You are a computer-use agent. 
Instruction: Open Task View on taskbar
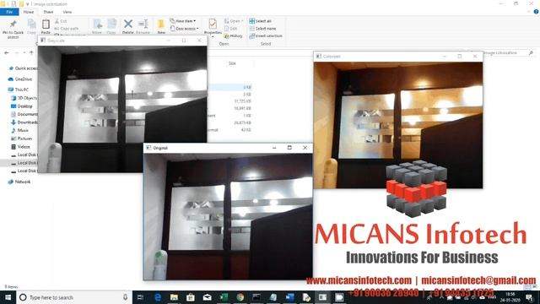point(141,297)
